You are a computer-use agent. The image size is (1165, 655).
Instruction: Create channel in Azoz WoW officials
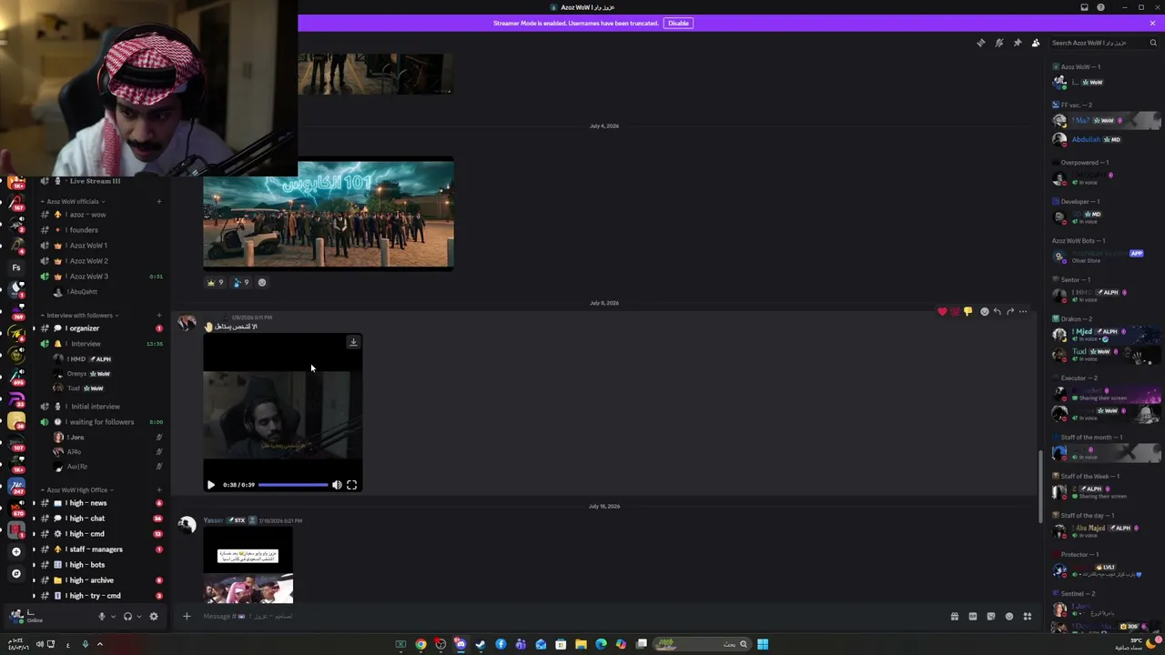click(158, 201)
